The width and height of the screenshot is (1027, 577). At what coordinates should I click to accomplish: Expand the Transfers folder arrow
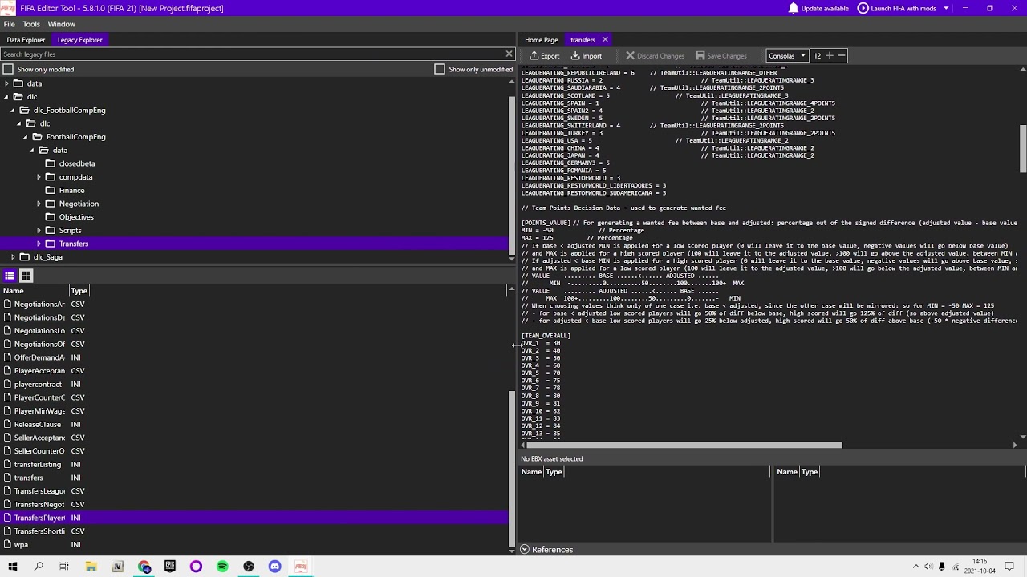coord(39,244)
